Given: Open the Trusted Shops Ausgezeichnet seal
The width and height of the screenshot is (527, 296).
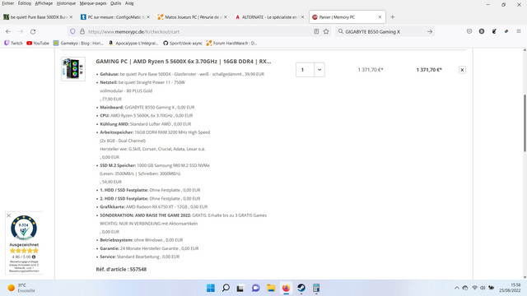Looking at the screenshot, I should pos(24,229).
